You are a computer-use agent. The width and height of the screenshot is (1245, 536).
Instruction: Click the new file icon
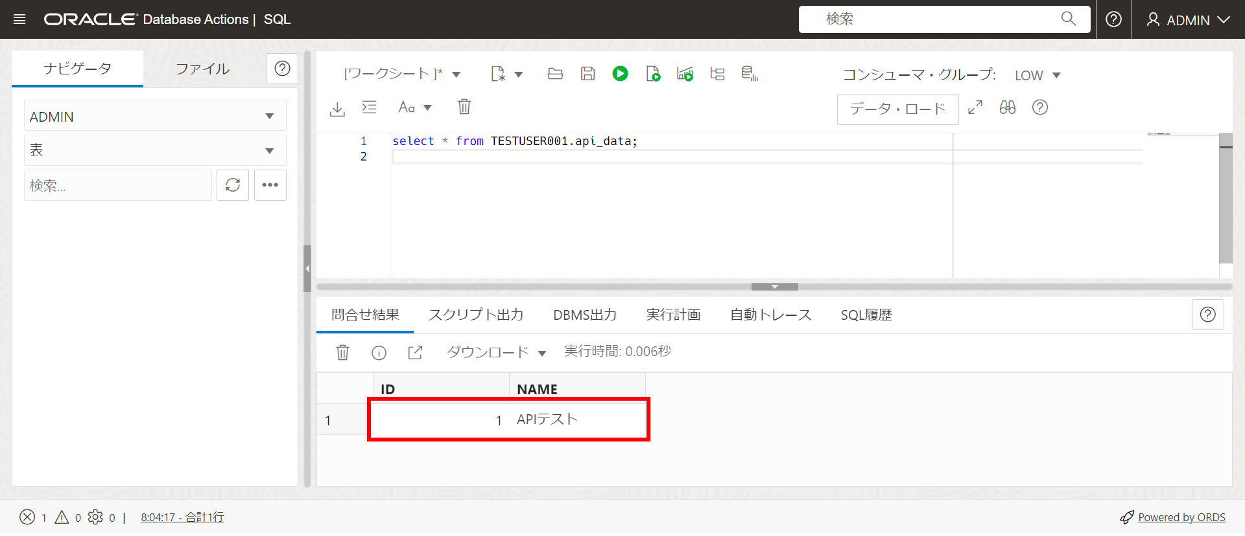[498, 74]
